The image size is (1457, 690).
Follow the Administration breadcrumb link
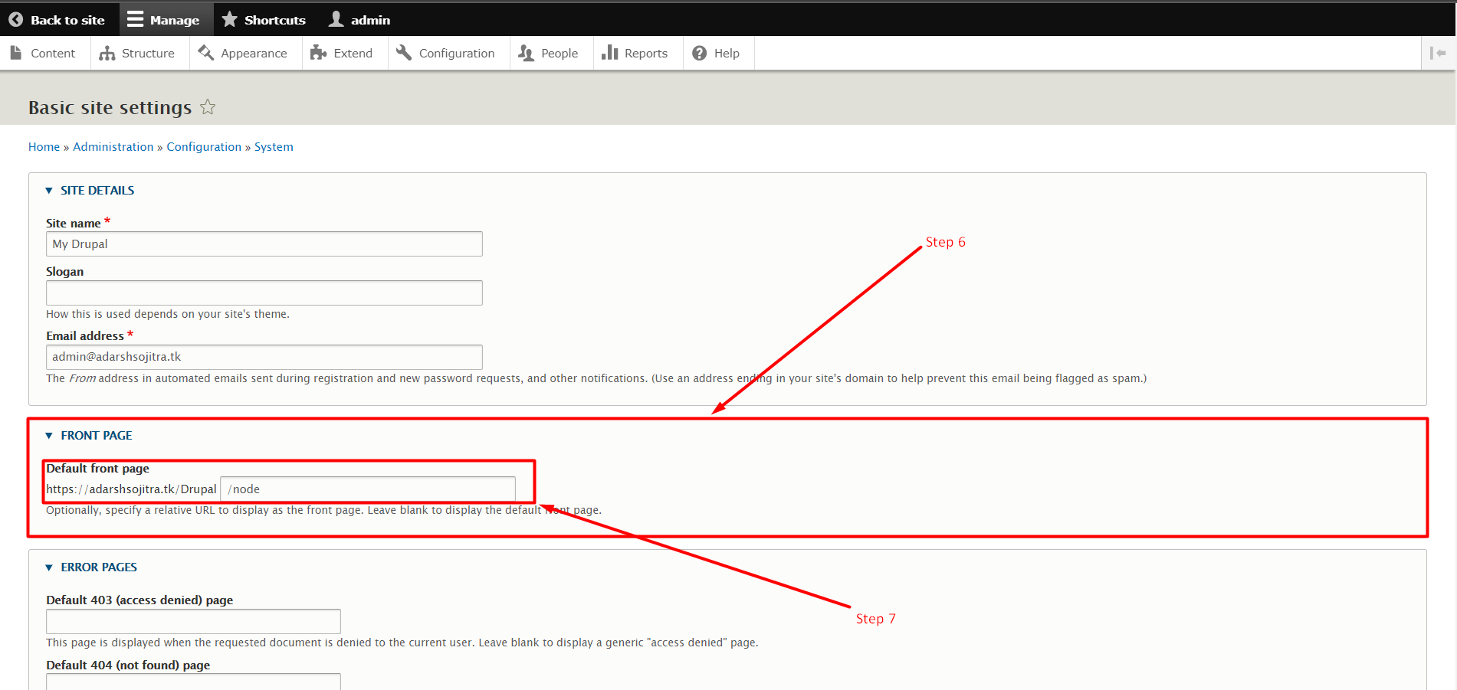click(x=113, y=147)
